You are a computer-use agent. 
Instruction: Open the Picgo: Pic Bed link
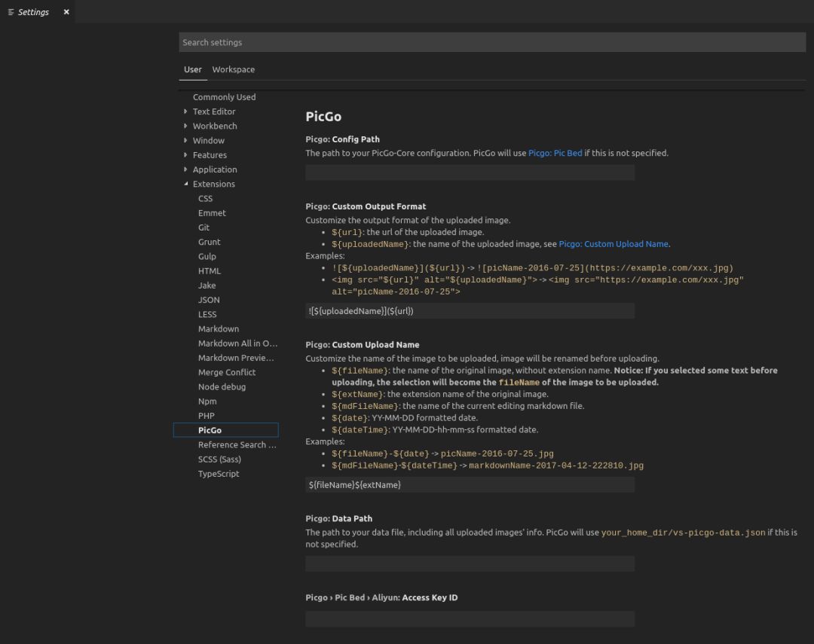click(x=555, y=153)
